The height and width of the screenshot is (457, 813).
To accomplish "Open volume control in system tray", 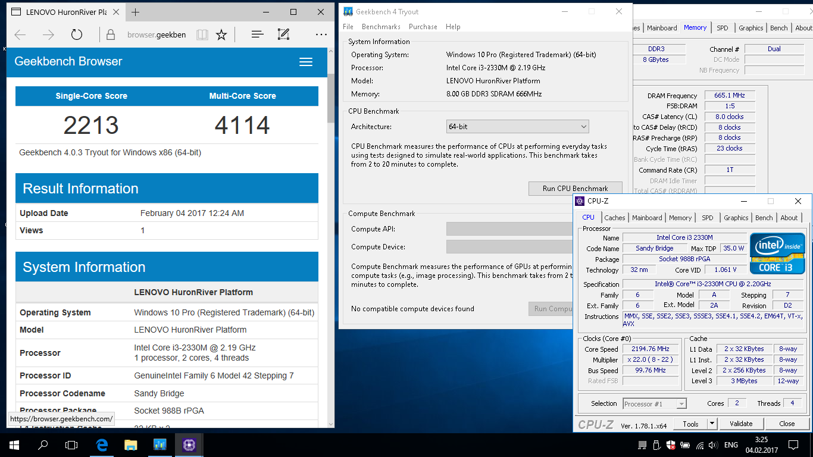I will coord(713,445).
